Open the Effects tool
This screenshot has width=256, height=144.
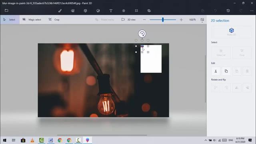click(x=124, y=11)
